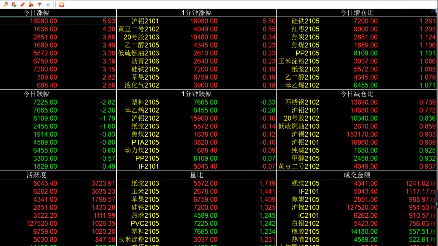Click the 今日减仓比 panel header
Viewport: 438px width, 246px height.
point(357,94)
